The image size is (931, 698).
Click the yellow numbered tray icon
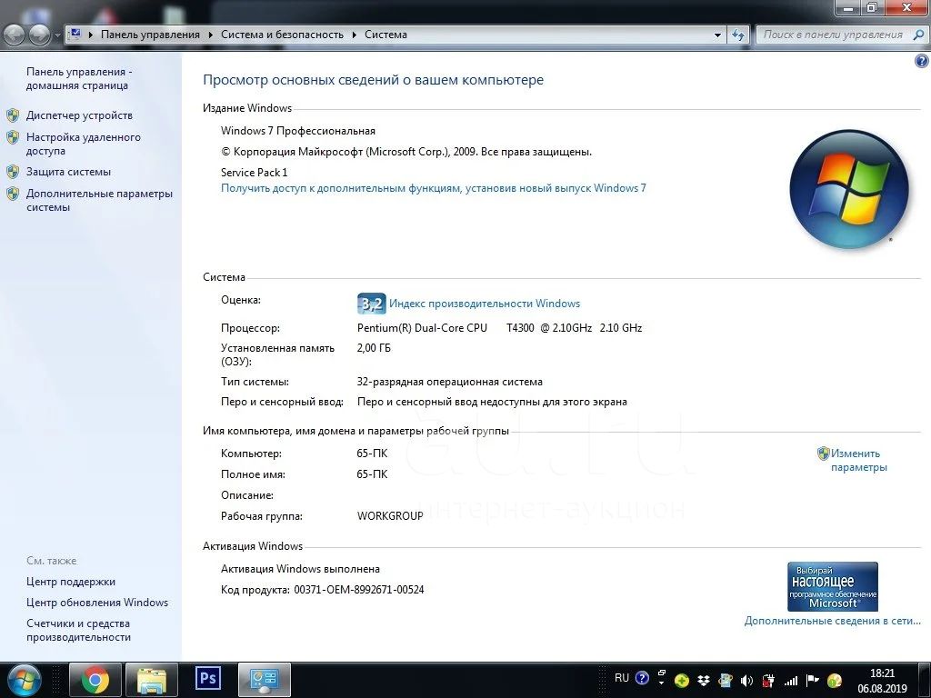835,681
